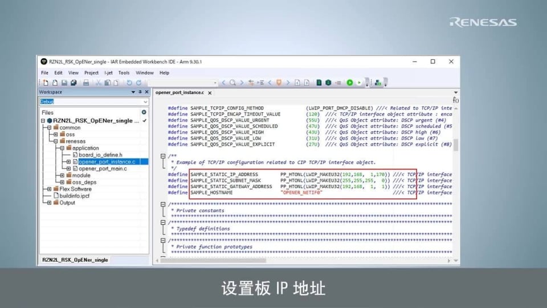
Task: Click the editor horizontal scrollbar thumb
Action: point(213,261)
